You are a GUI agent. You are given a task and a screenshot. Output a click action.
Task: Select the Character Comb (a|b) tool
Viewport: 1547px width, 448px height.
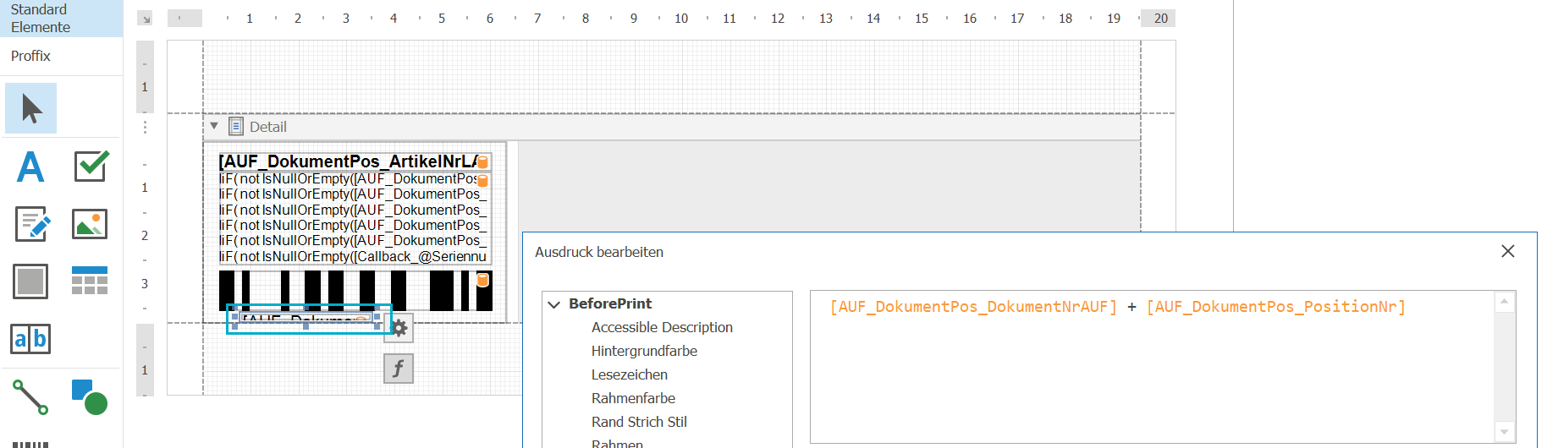[30, 339]
